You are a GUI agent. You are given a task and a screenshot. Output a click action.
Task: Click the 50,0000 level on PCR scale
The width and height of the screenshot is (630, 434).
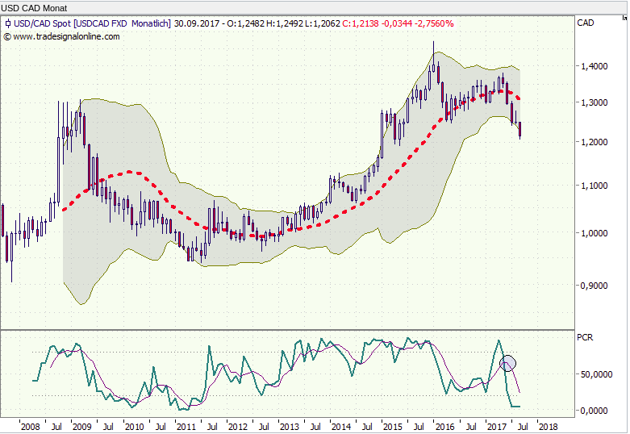pyautogui.click(x=595, y=375)
